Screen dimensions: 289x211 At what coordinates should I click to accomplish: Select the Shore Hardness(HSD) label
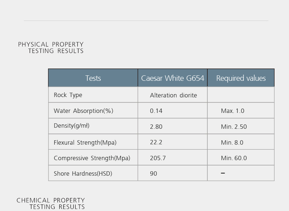pos(83,173)
